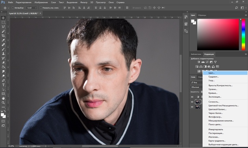Select the Pen tool
248x148 pixels.
[x=3, y=80]
